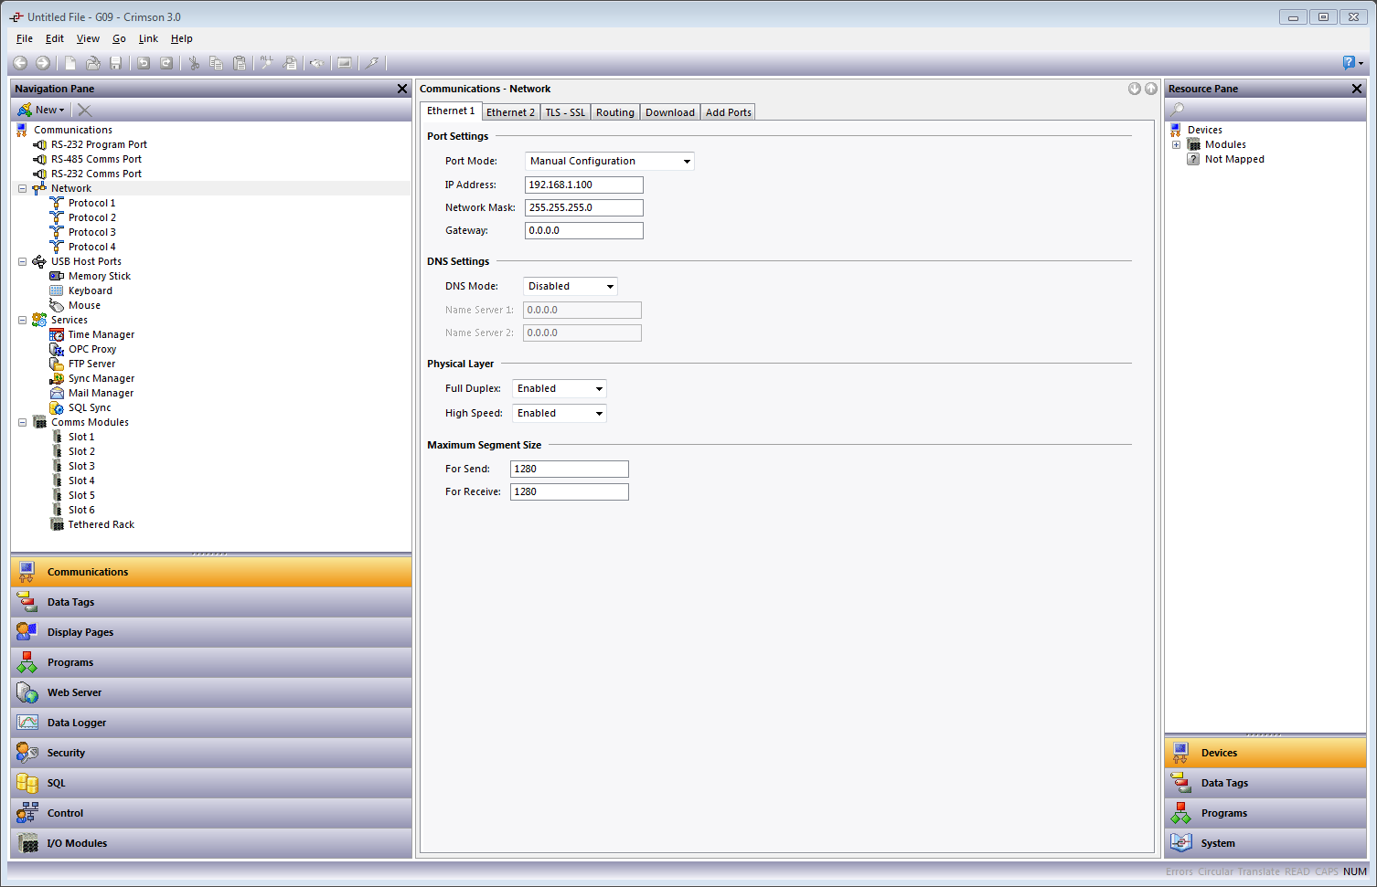Click the Back navigation arrow in toolbar

pos(19,63)
